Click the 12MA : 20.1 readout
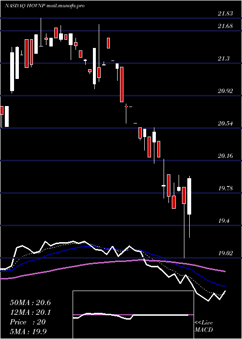The image size is (242, 339). 30,312
